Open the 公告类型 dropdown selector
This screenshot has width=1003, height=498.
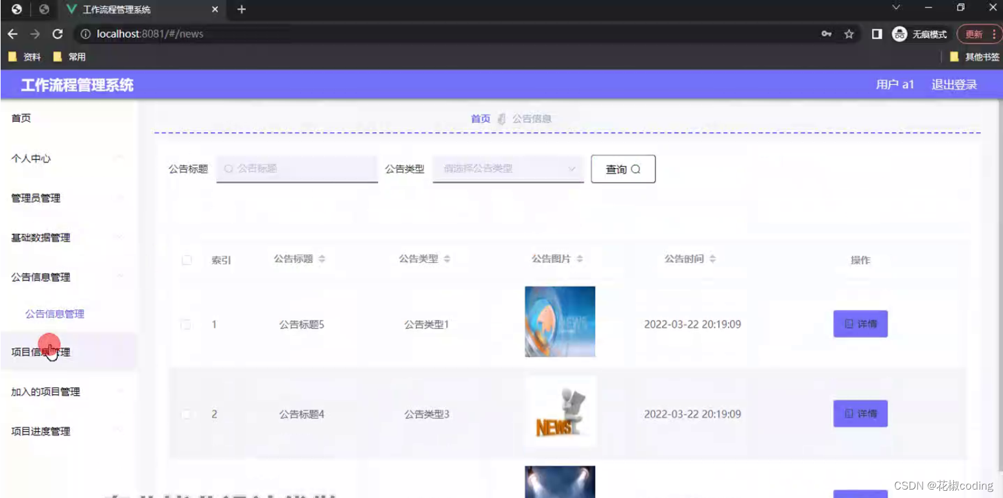coord(508,168)
